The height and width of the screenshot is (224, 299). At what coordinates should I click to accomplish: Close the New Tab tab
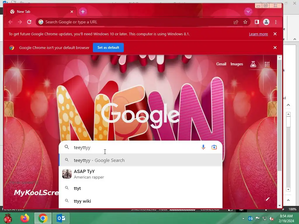(x=72, y=12)
